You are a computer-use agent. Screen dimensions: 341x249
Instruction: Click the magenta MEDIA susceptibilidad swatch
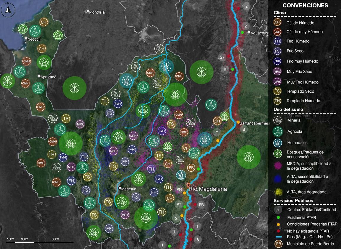[x=278, y=166]
